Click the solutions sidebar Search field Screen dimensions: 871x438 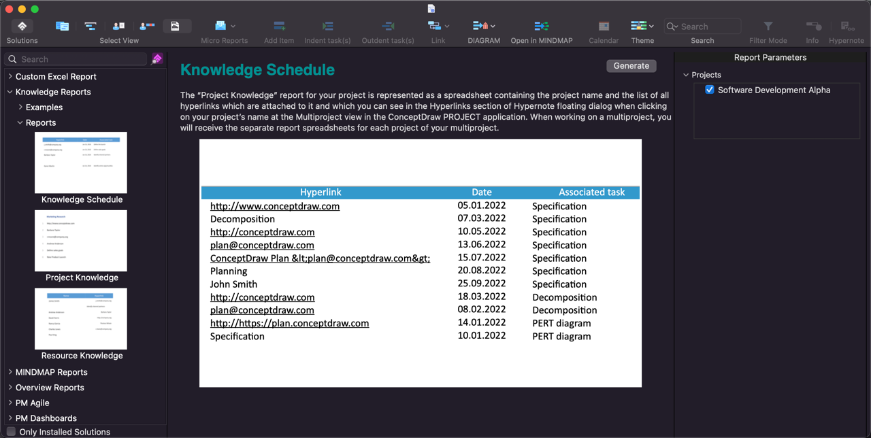[76, 59]
